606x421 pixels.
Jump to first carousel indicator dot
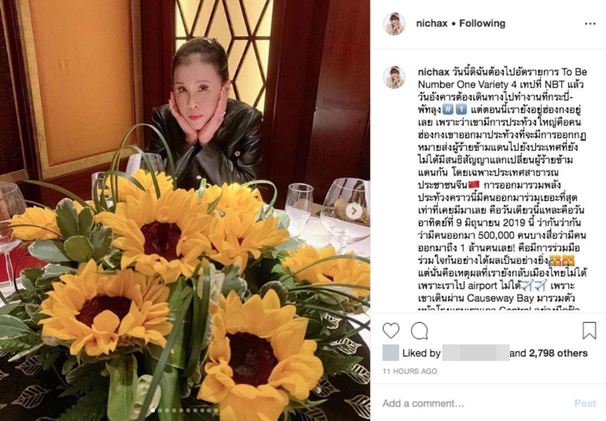[152, 411]
